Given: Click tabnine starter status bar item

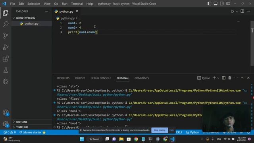Looking at the screenshot, I should click(33, 132).
